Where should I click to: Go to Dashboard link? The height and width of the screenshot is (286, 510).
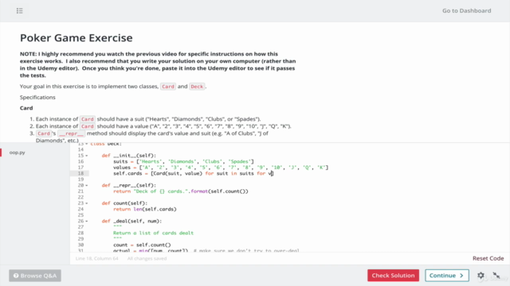466,10
